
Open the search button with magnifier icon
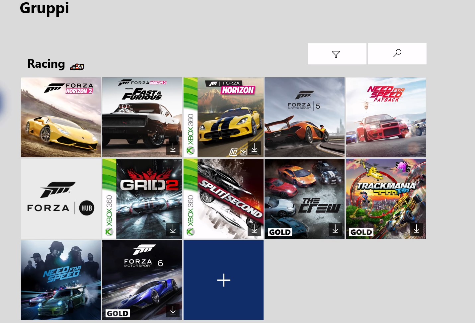pos(397,54)
